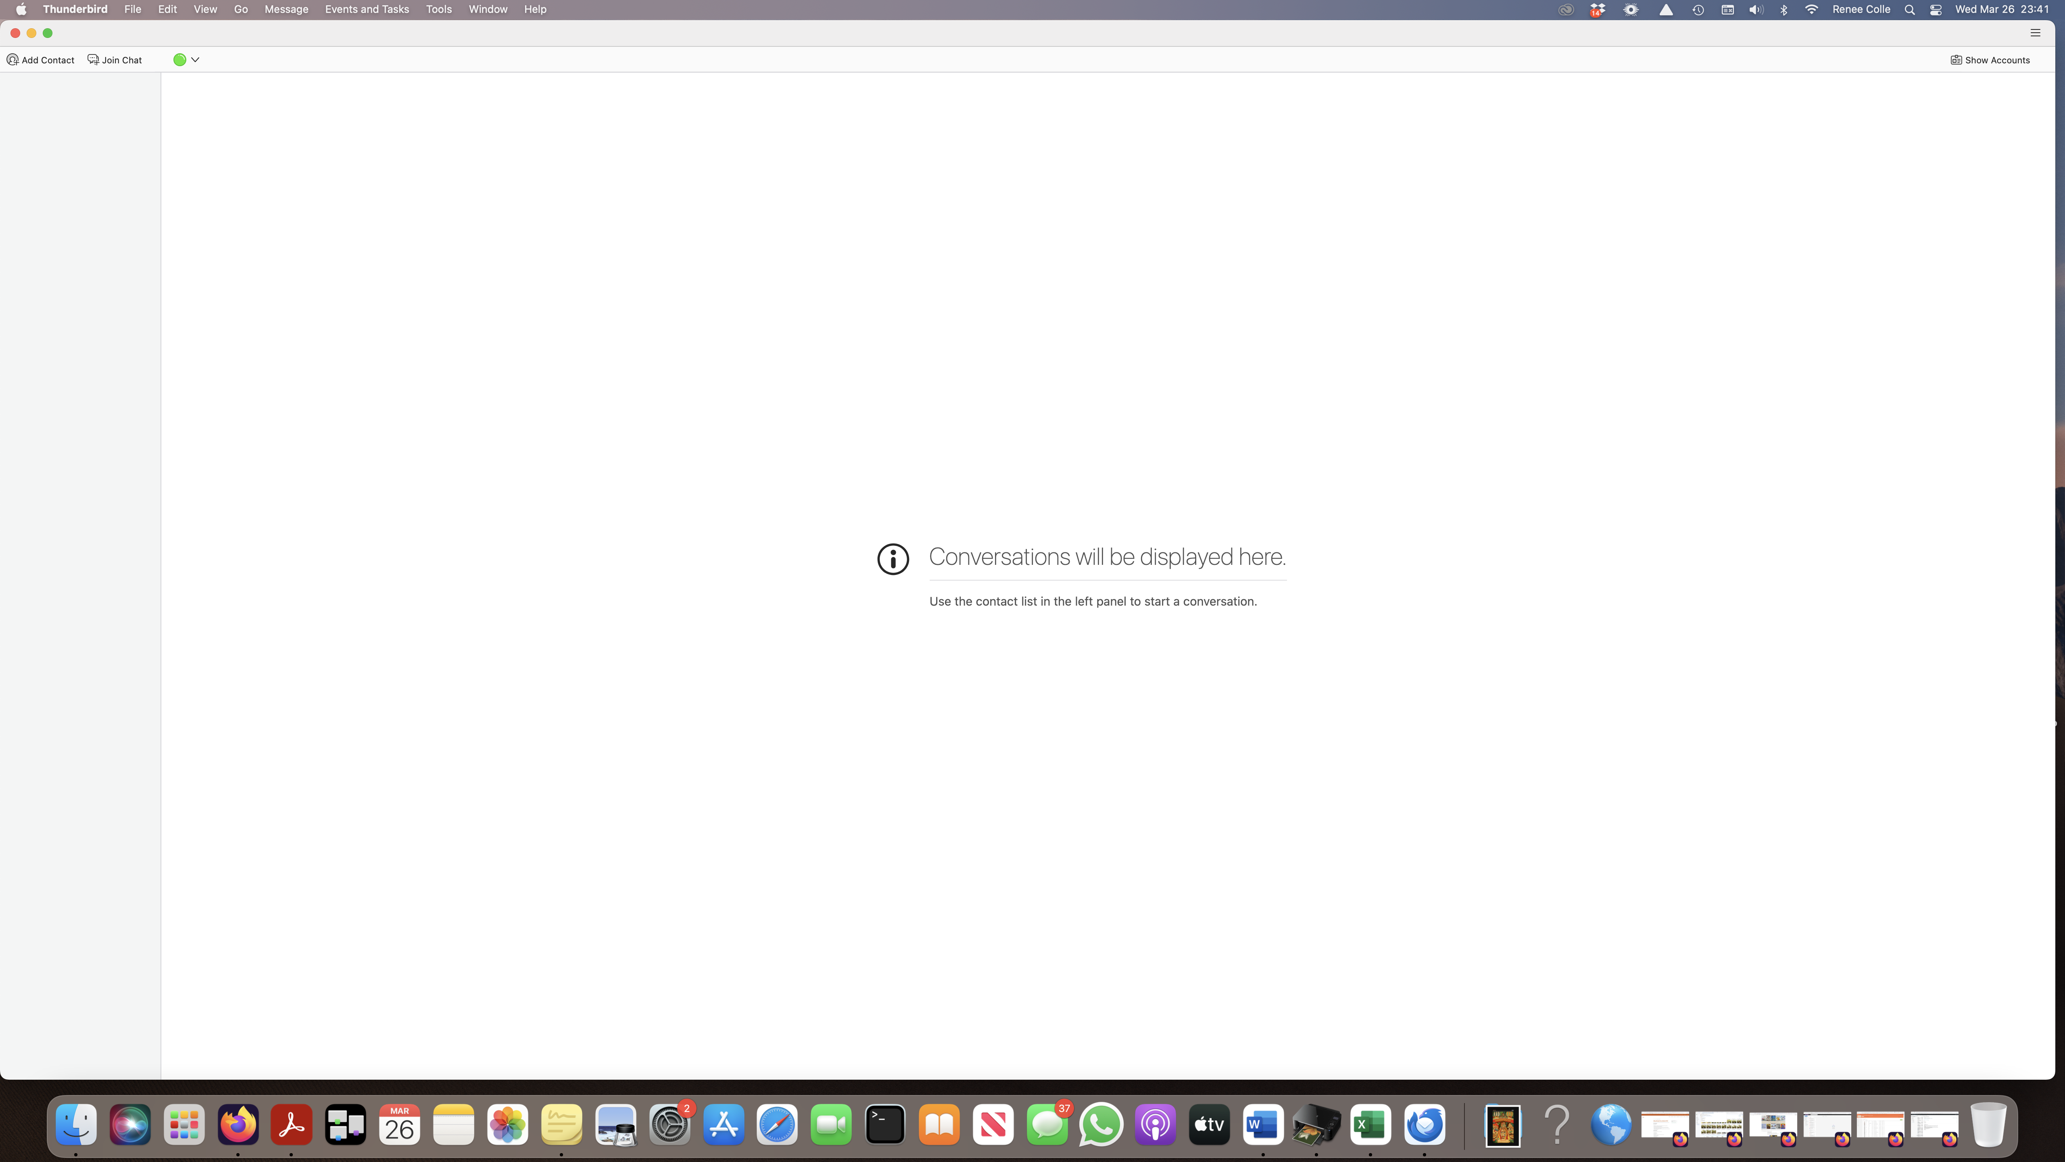Image resolution: width=2065 pixels, height=1162 pixels.
Task: Open the Dropbox menu bar icon
Action: point(1598,10)
